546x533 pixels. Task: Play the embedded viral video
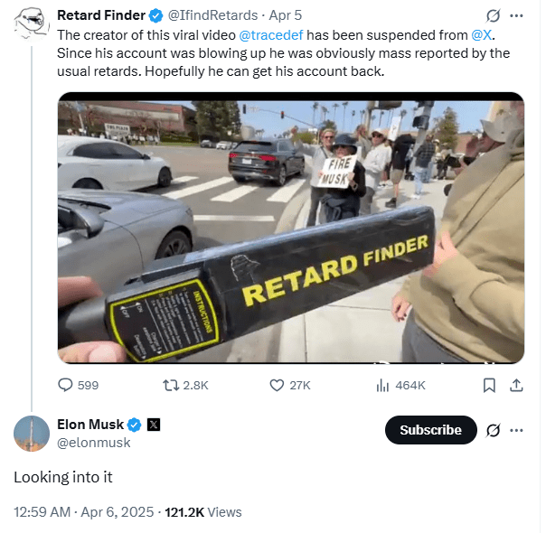290,228
